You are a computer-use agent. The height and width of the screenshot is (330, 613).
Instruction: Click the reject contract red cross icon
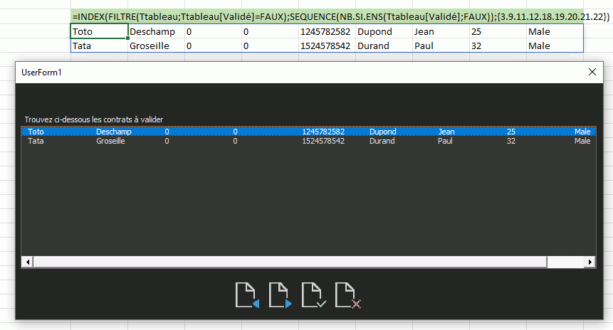coord(348,295)
